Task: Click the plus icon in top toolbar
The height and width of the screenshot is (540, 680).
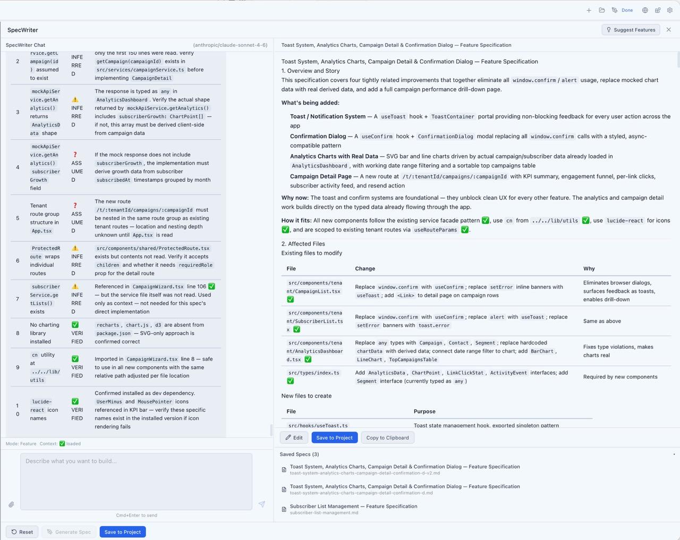Action: pos(589,10)
